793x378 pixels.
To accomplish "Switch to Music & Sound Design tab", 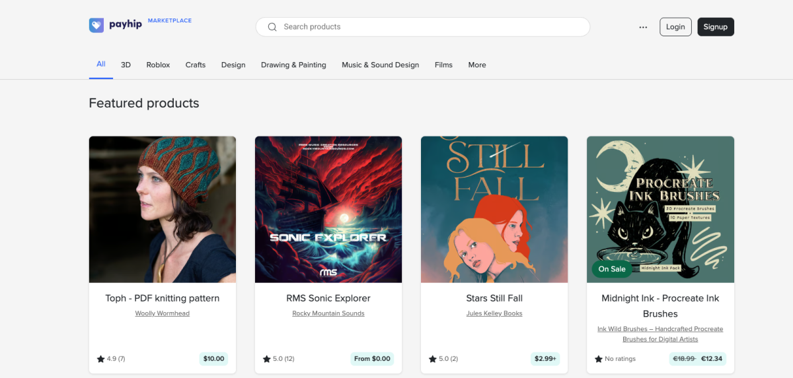I will (380, 65).
